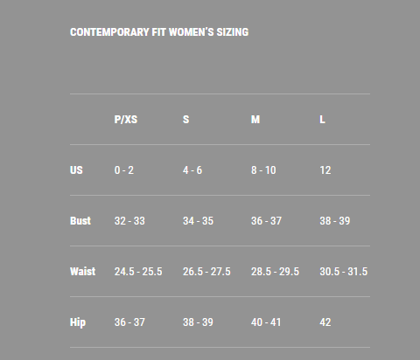Click the US size 12 cell
420x360 pixels.
[325, 170]
